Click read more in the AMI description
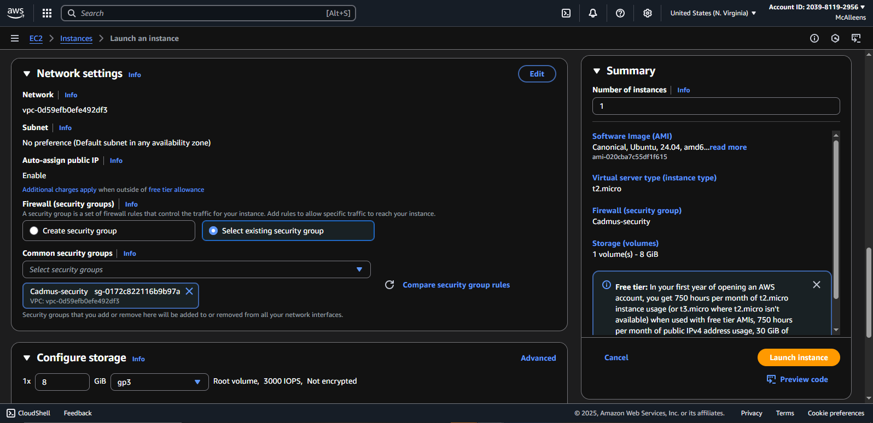 point(728,147)
